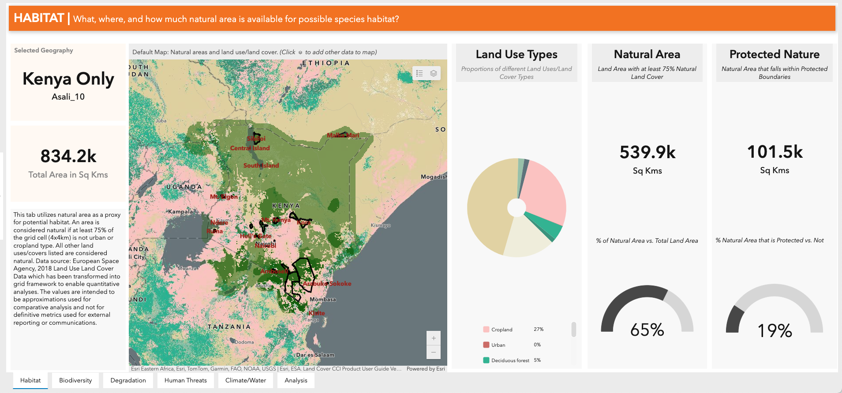Click the Powered by Esri link
Screen dimensions: 842x393
point(425,369)
